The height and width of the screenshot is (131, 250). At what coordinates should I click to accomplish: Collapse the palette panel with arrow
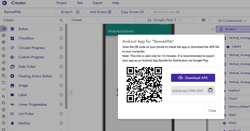71,93
